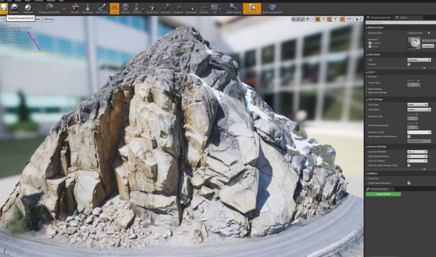
Task: Collapse the Material Slots section
Action: coord(367,28)
